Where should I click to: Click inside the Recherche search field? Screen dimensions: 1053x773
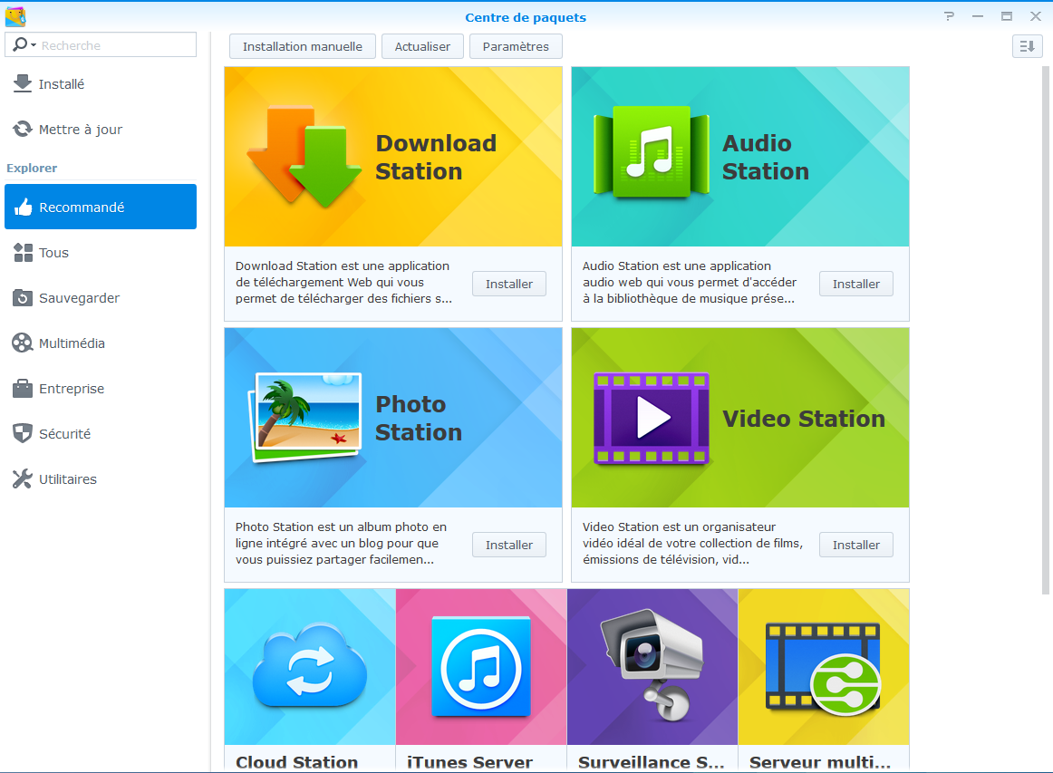point(113,45)
